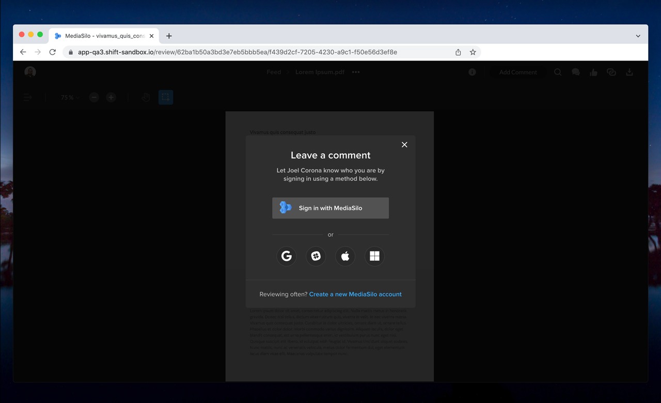The height and width of the screenshot is (403, 661).
Task: Open a new browser tab
Action: (x=169, y=36)
